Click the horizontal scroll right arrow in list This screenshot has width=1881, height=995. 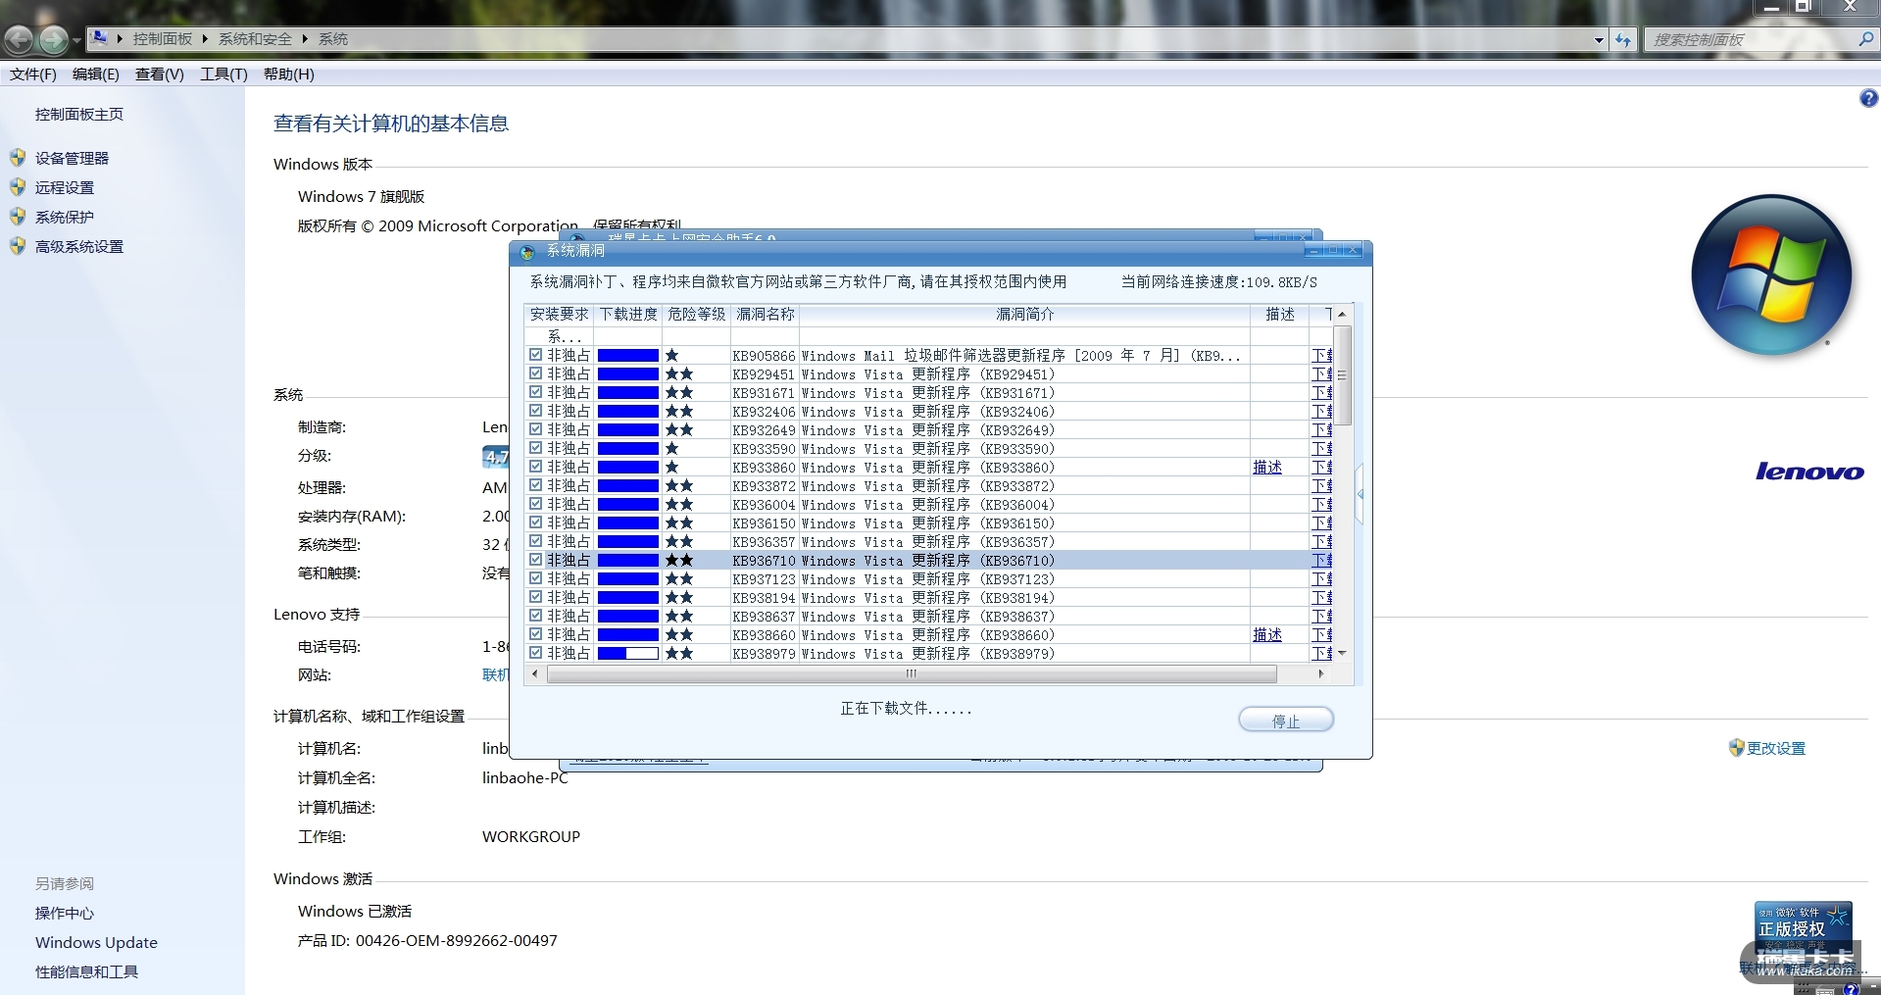[x=1321, y=673]
